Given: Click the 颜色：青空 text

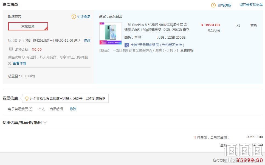Looking at the screenshot, I should [133, 38].
